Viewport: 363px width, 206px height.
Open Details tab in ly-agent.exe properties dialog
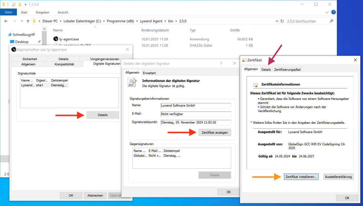(x=63, y=59)
